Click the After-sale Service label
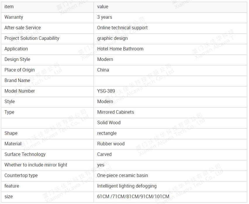The width and height of the screenshot is (249, 204). 23,28
